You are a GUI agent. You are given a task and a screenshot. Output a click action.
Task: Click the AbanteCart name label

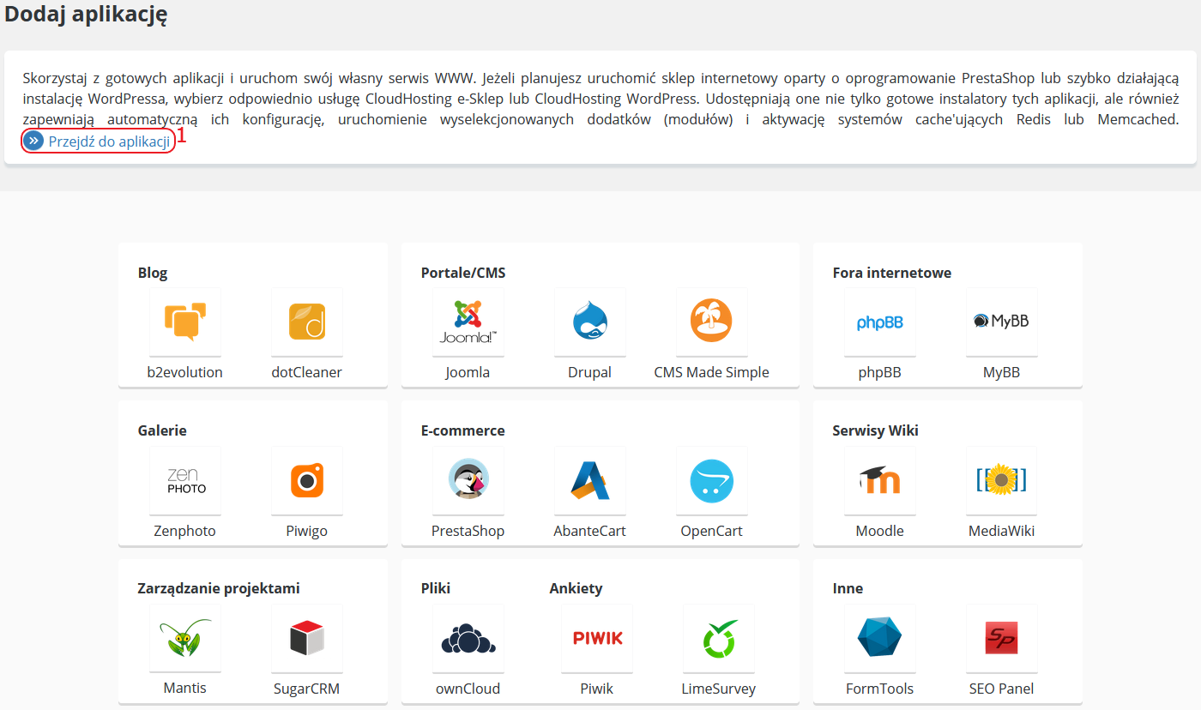coord(590,531)
